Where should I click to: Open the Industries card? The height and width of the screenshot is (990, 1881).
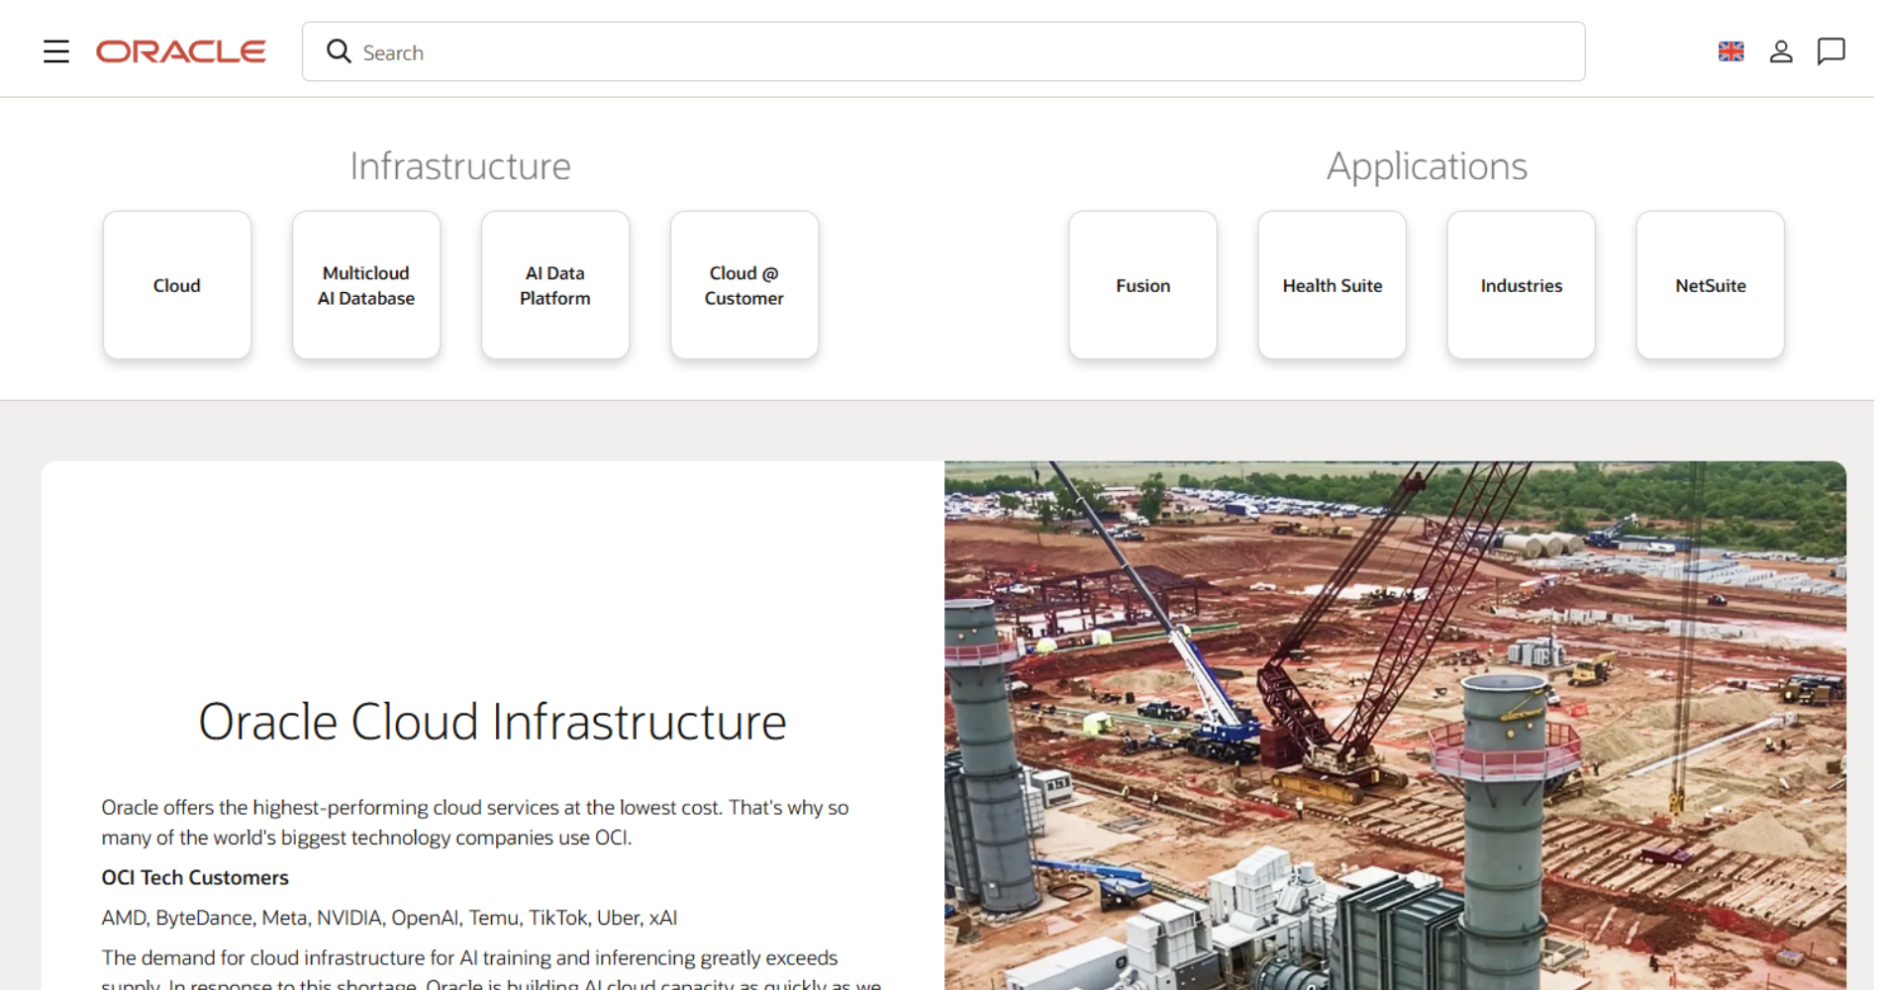coord(1522,285)
